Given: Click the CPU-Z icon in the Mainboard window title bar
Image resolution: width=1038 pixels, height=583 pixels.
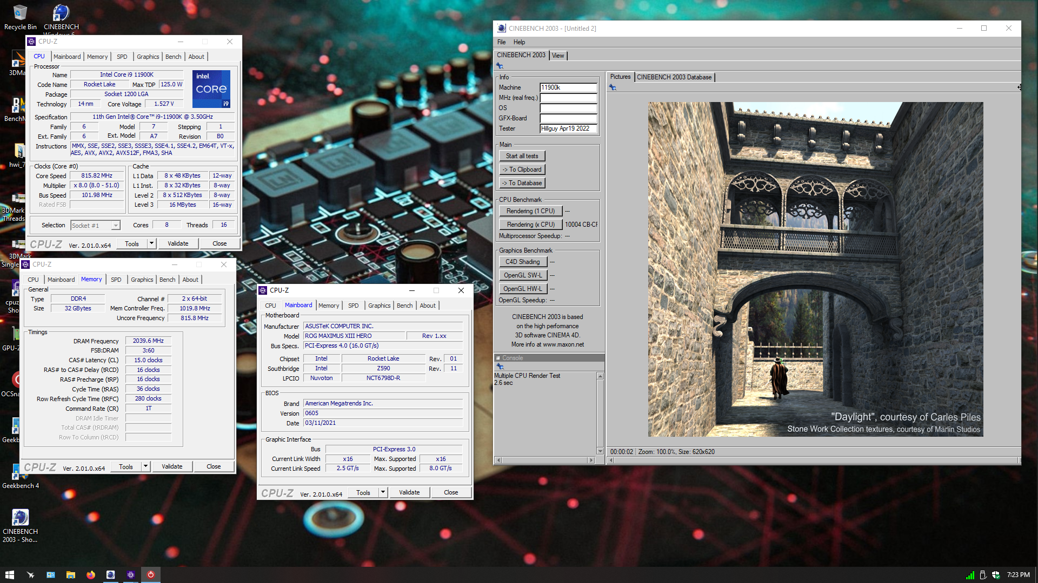Looking at the screenshot, I should point(263,290).
